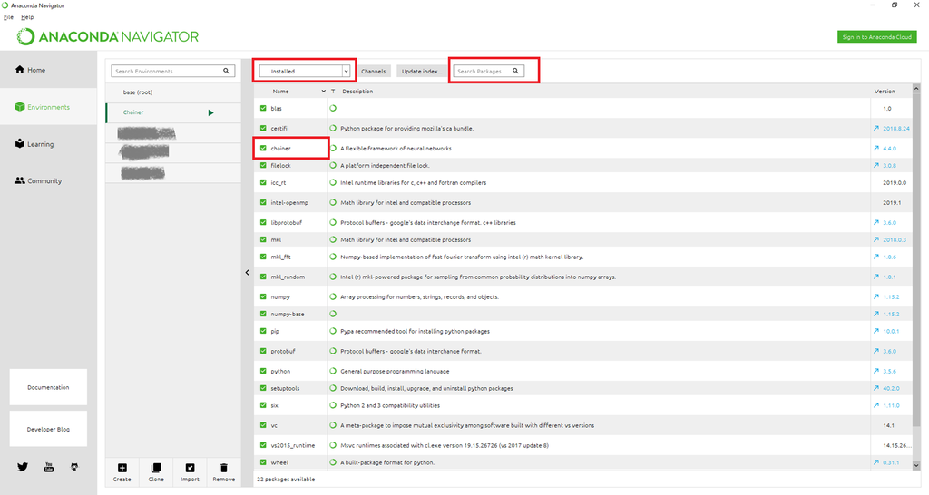Click the upgrade arrow for chainer 4.4.0
The height and width of the screenshot is (495, 929).
[875, 148]
